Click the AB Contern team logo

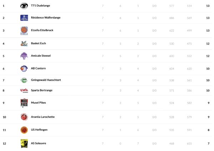24,68
